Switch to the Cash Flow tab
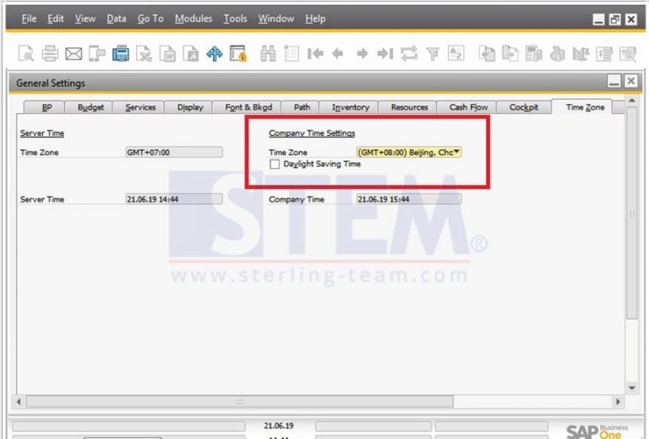 468,107
